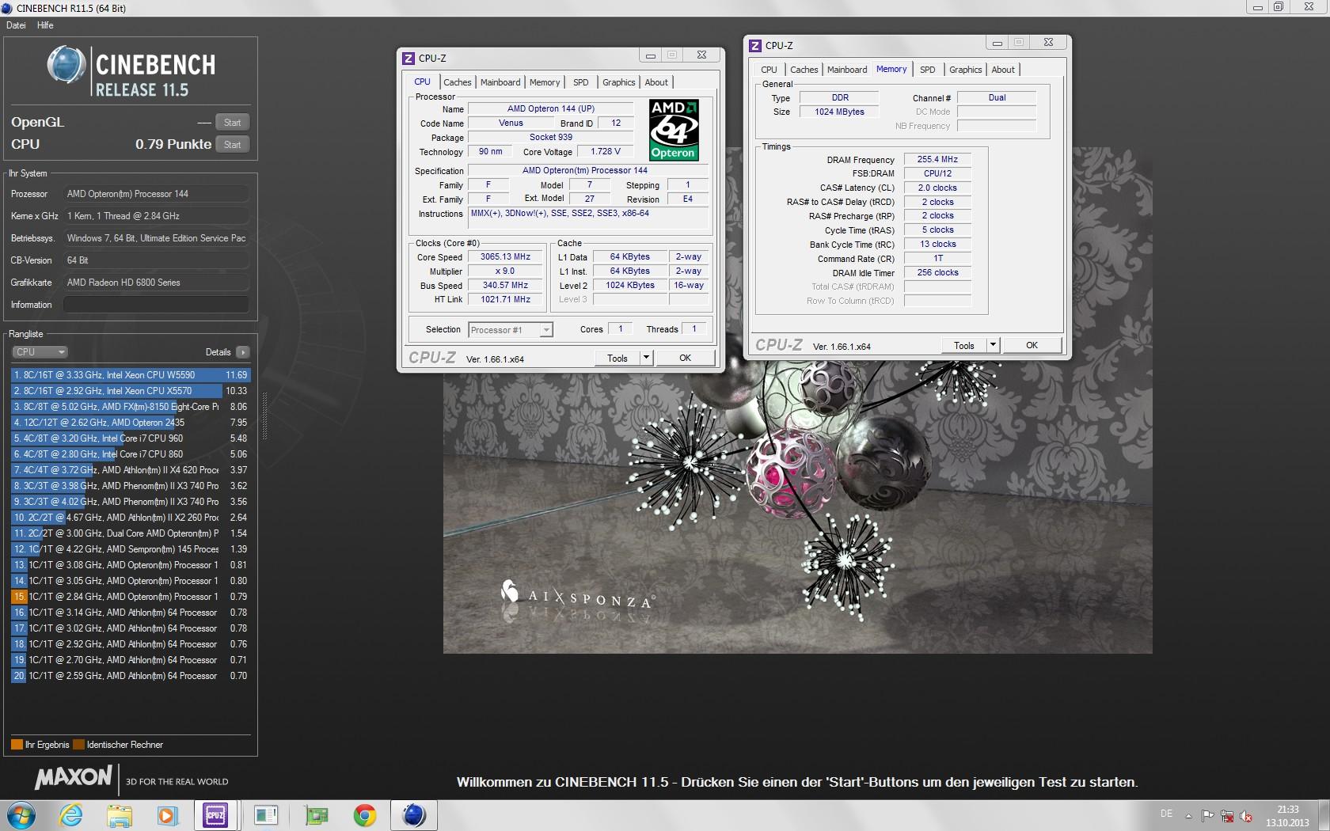
Task: Click the orange Ihr Ergebnis legend swatch
Action: [17, 745]
